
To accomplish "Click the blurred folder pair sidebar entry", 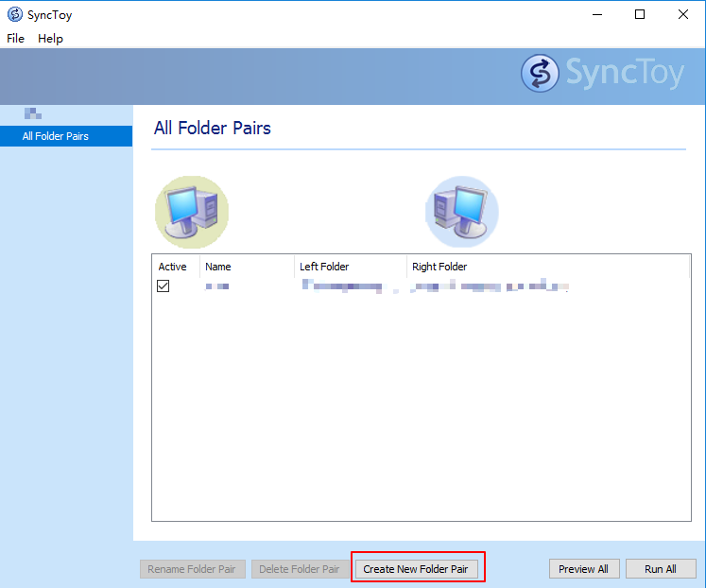I will pyautogui.click(x=33, y=113).
